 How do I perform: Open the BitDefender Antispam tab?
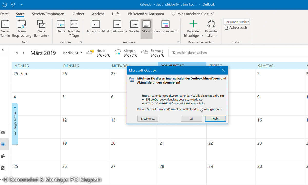point(146,14)
